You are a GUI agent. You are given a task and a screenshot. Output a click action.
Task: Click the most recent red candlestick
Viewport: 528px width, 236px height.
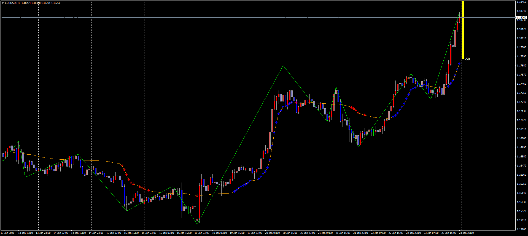(x=459, y=20)
